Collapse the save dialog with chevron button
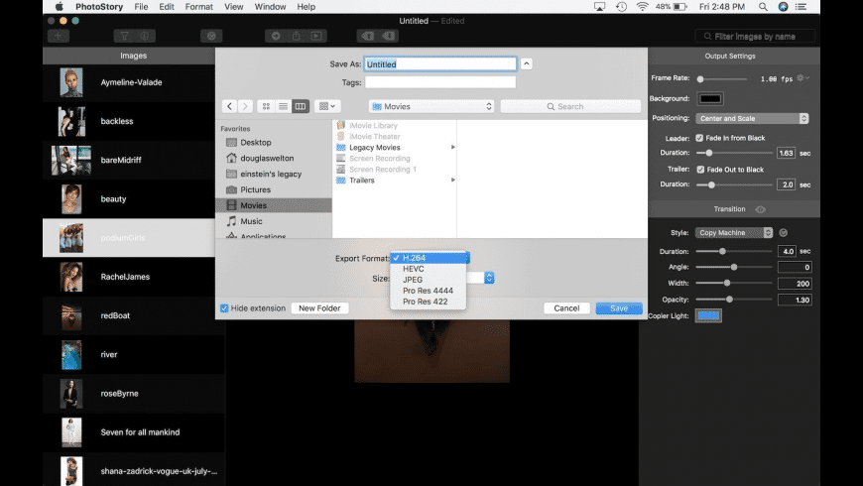The width and height of the screenshot is (863, 486). coord(526,63)
